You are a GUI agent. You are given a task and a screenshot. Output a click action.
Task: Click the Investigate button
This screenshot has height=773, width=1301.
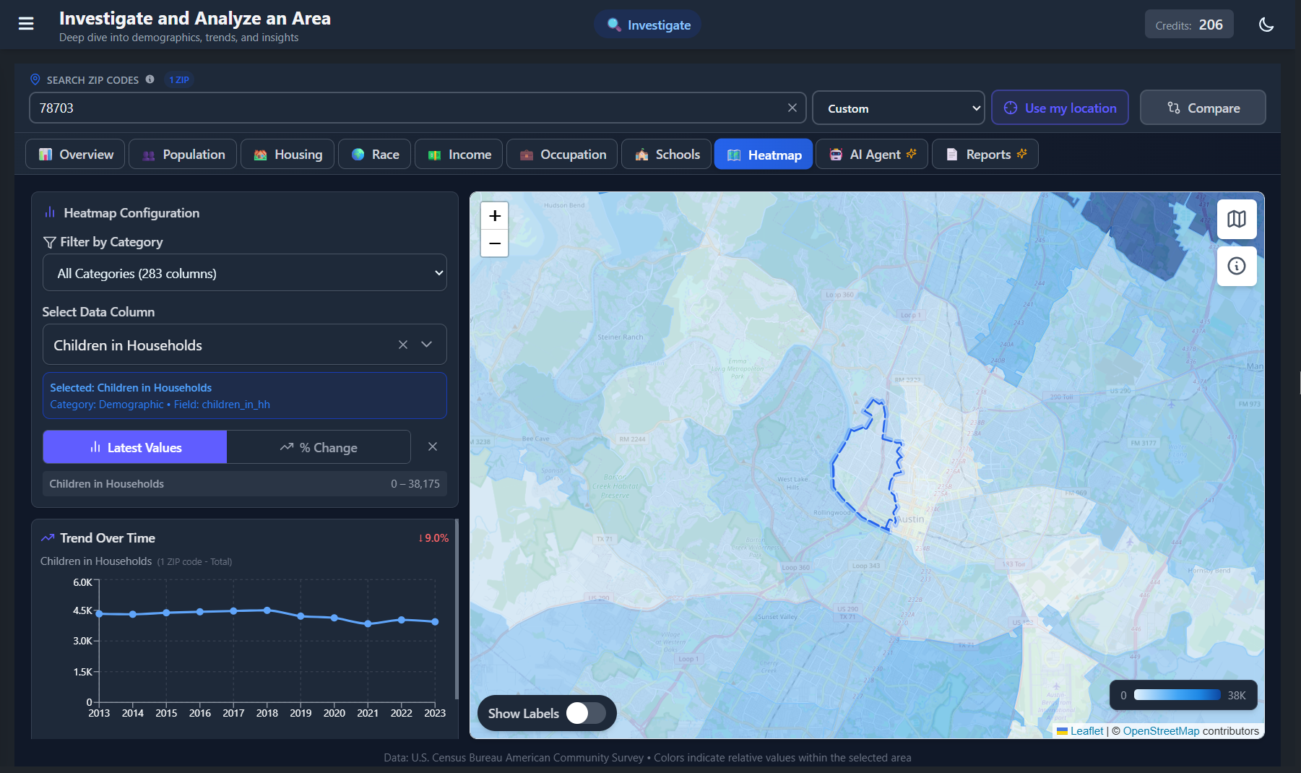(647, 24)
